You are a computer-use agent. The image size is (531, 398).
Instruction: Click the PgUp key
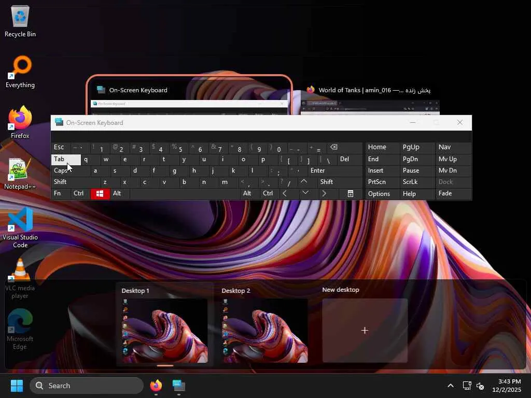(x=417, y=147)
